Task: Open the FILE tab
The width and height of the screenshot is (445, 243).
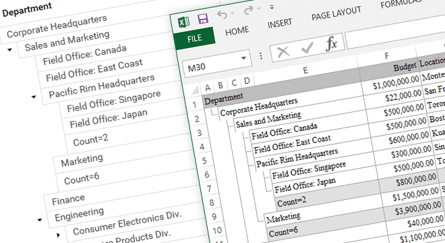Action: (x=194, y=38)
